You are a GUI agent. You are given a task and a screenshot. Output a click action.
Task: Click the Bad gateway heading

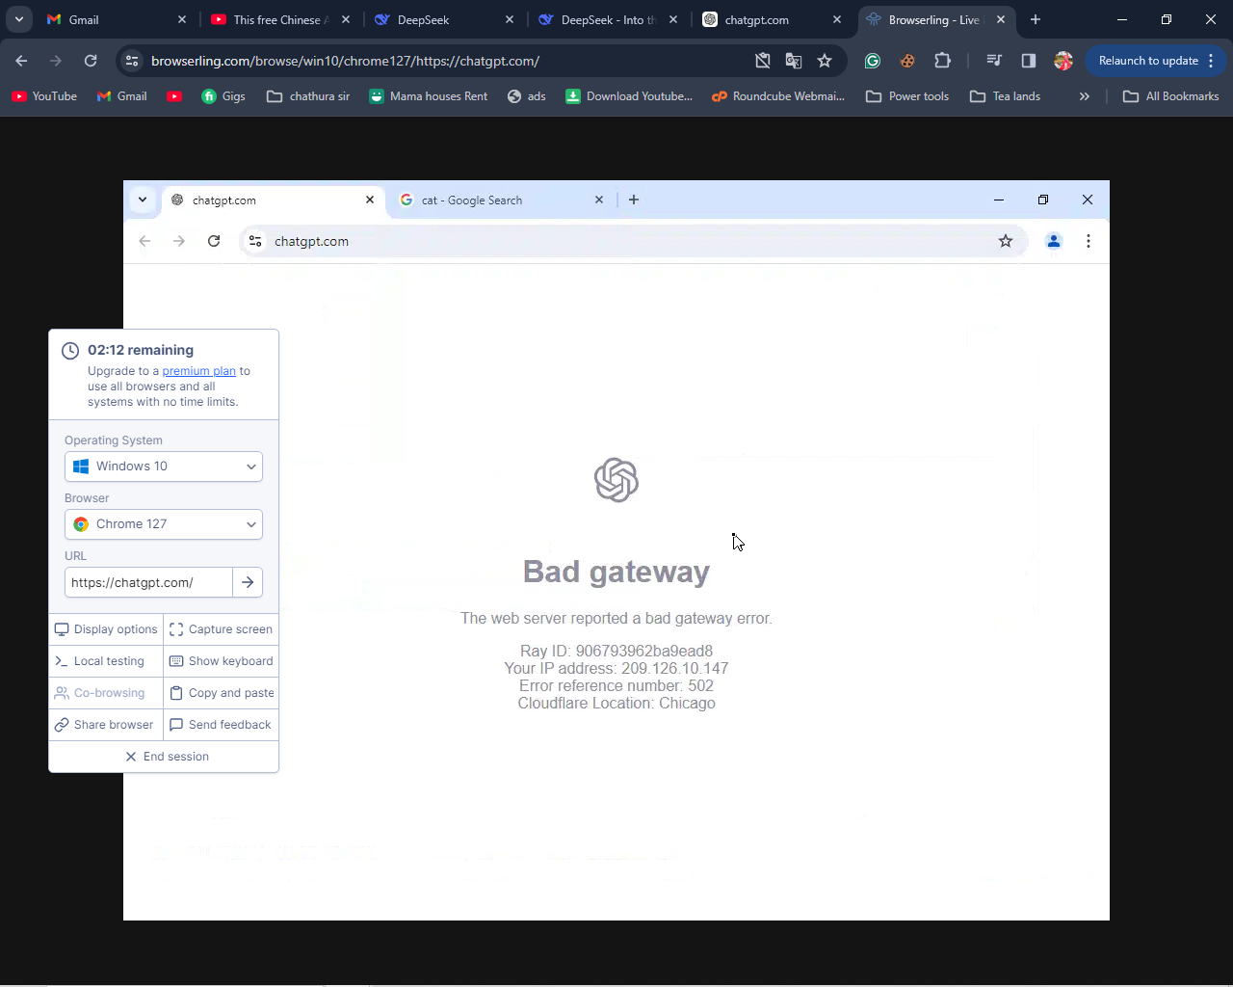click(x=616, y=572)
